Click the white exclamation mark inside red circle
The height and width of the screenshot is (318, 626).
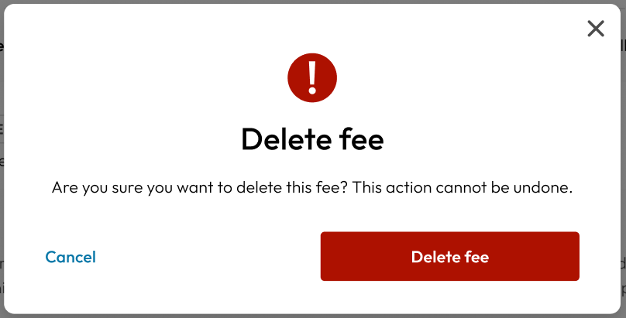tap(312, 77)
